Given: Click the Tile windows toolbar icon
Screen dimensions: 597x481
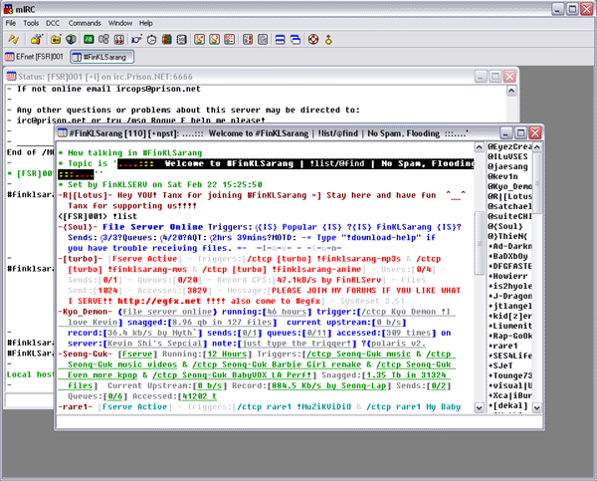Looking at the screenshot, I should point(278,39).
